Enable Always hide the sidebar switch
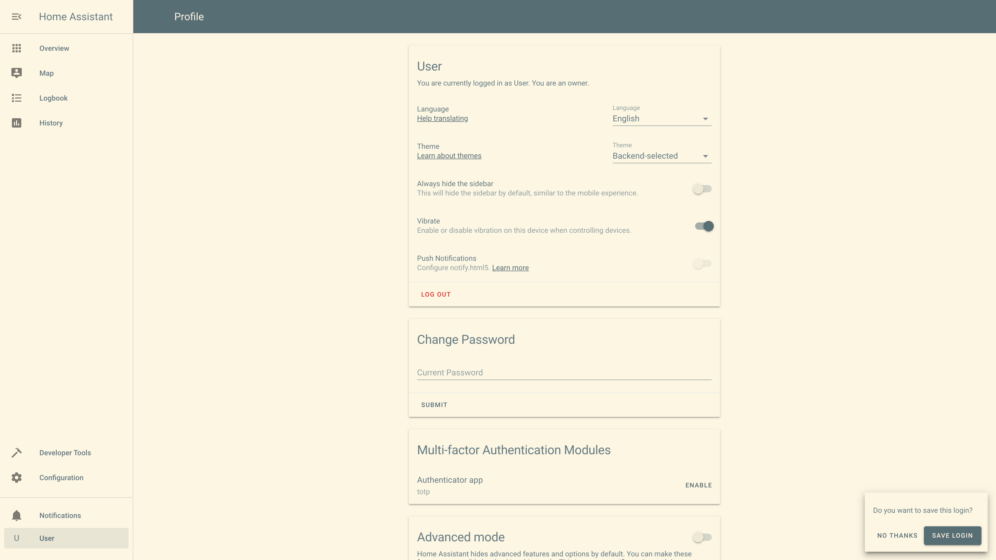 pyautogui.click(x=702, y=189)
